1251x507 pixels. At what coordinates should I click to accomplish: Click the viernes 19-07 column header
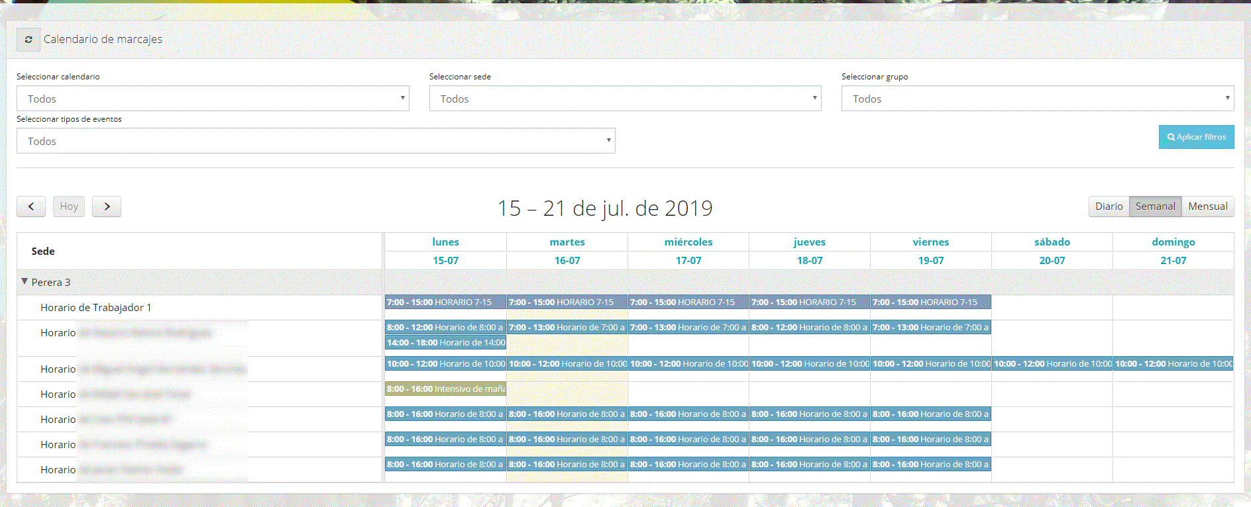point(931,251)
